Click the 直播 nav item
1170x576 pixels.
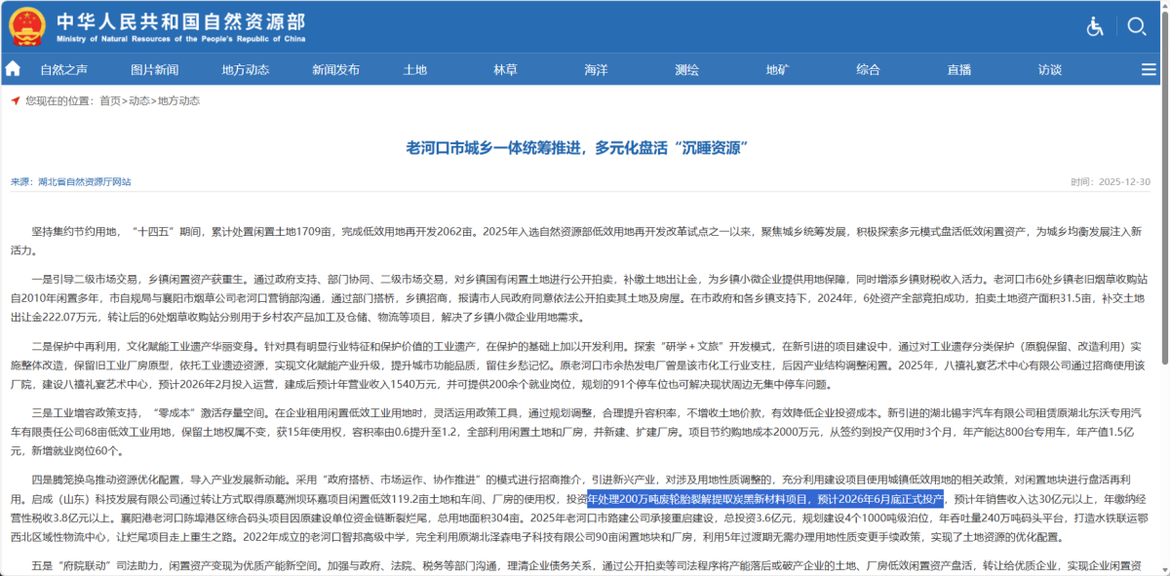click(x=959, y=69)
